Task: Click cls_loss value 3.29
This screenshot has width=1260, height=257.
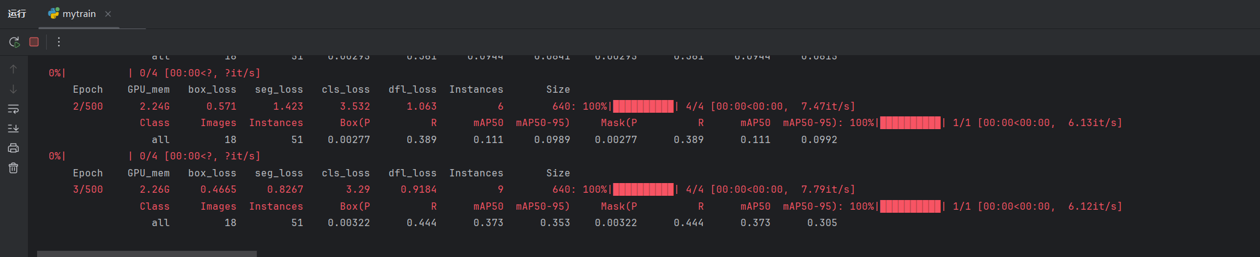Action: [x=358, y=189]
